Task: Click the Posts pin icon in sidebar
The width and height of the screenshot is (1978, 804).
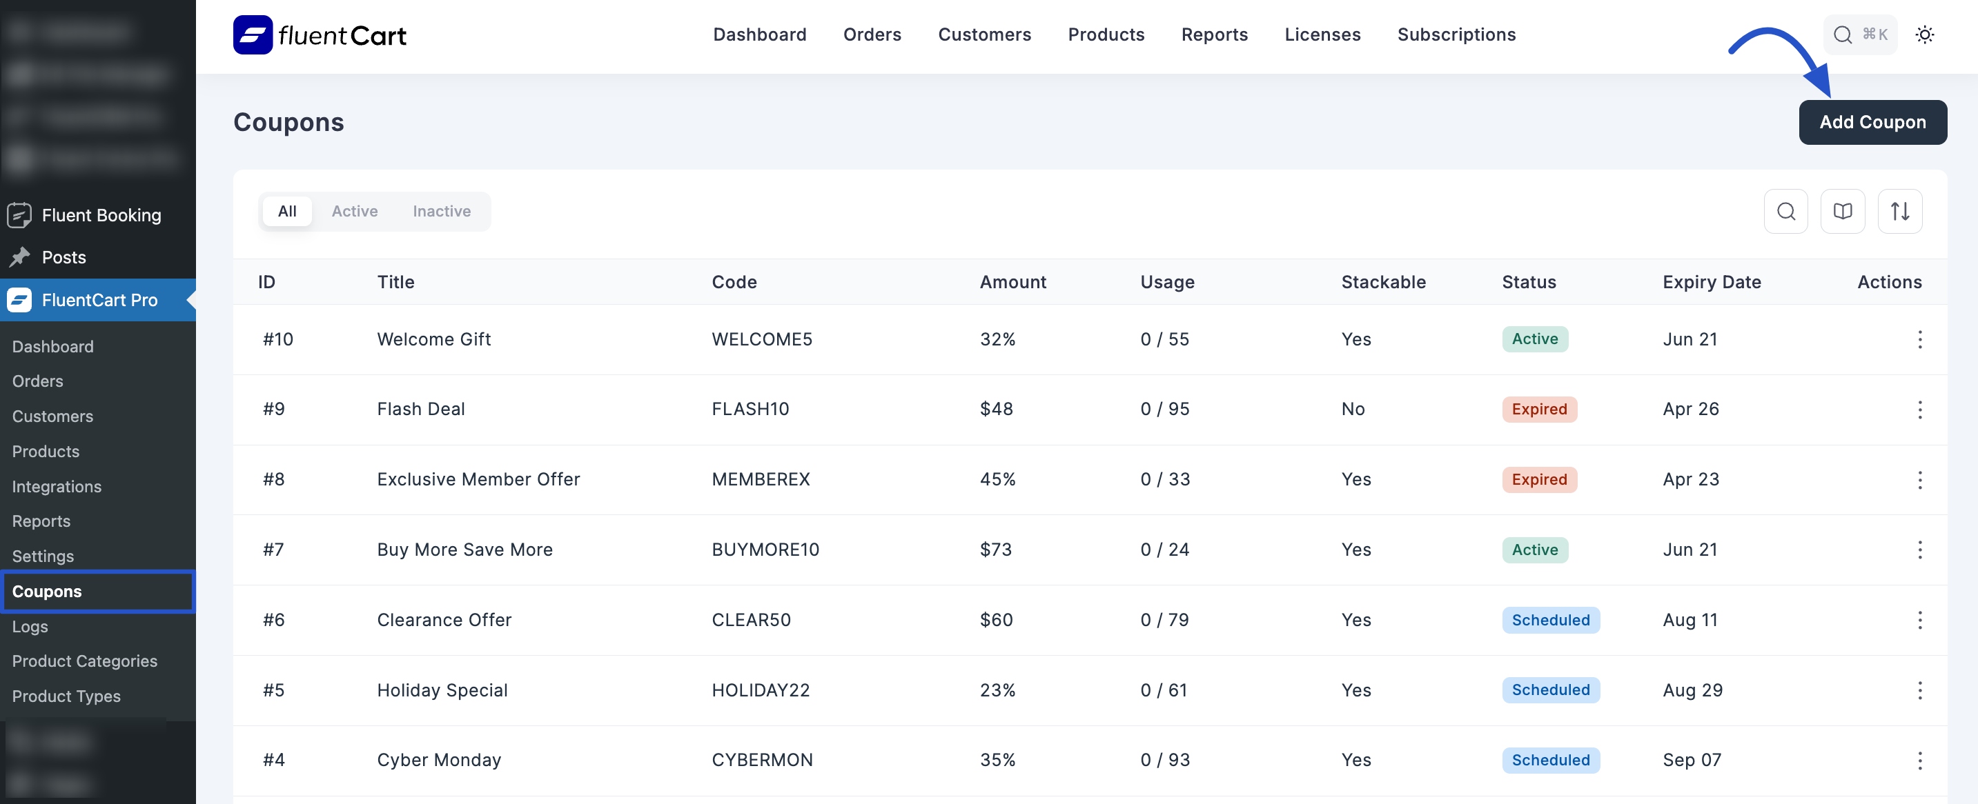Action: point(19,257)
